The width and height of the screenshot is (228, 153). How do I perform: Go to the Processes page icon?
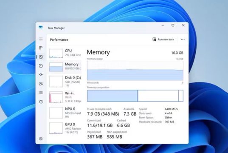click(41, 48)
